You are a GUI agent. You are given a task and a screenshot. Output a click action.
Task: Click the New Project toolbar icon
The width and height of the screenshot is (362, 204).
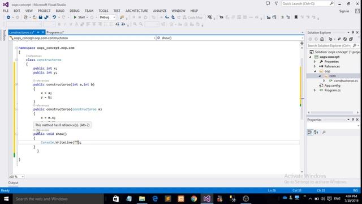[x=25, y=18]
